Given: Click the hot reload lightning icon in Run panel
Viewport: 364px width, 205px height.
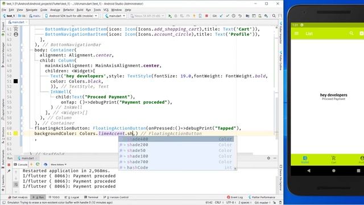Looking at the screenshot, I should click(x=31, y=165).
